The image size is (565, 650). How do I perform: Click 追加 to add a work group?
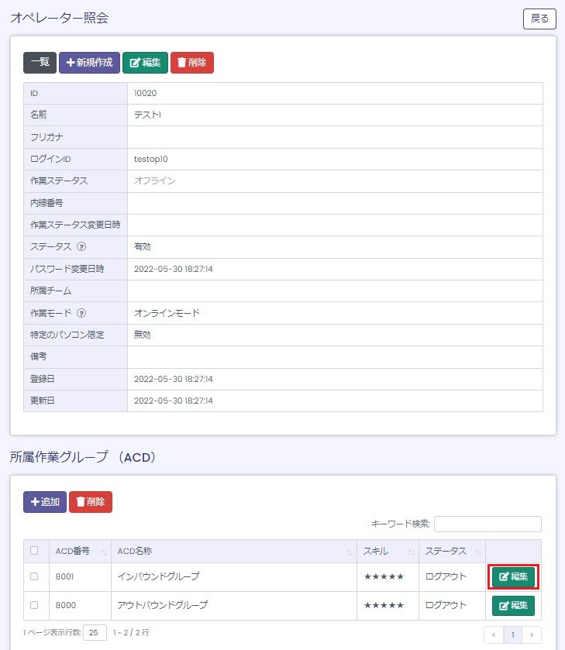[x=45, y=502]
